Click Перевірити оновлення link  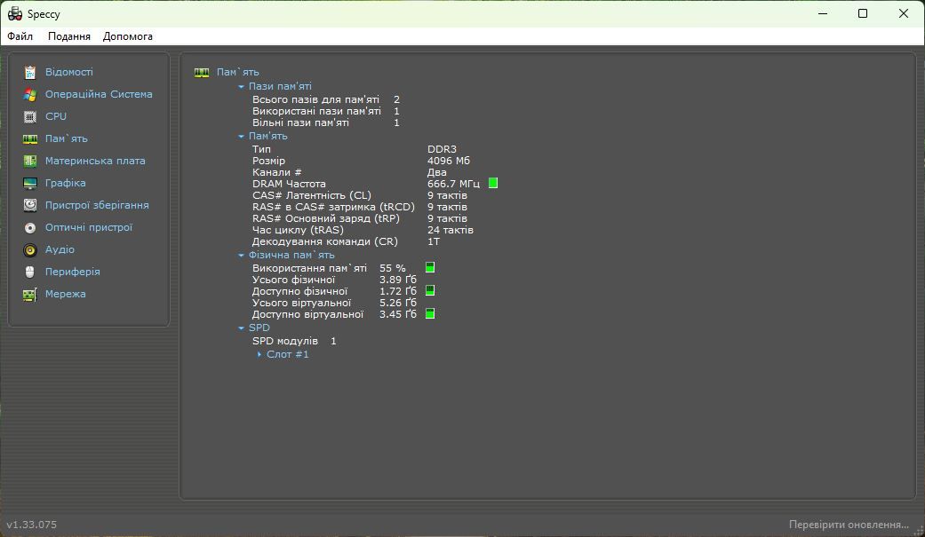pyautogui.click(x=849, y=524)
